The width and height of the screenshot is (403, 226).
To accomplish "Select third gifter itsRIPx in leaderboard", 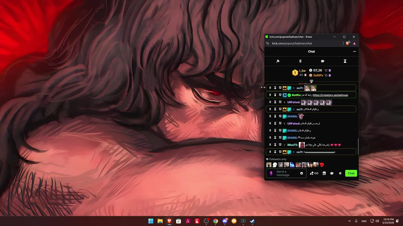I will [318, 75].
